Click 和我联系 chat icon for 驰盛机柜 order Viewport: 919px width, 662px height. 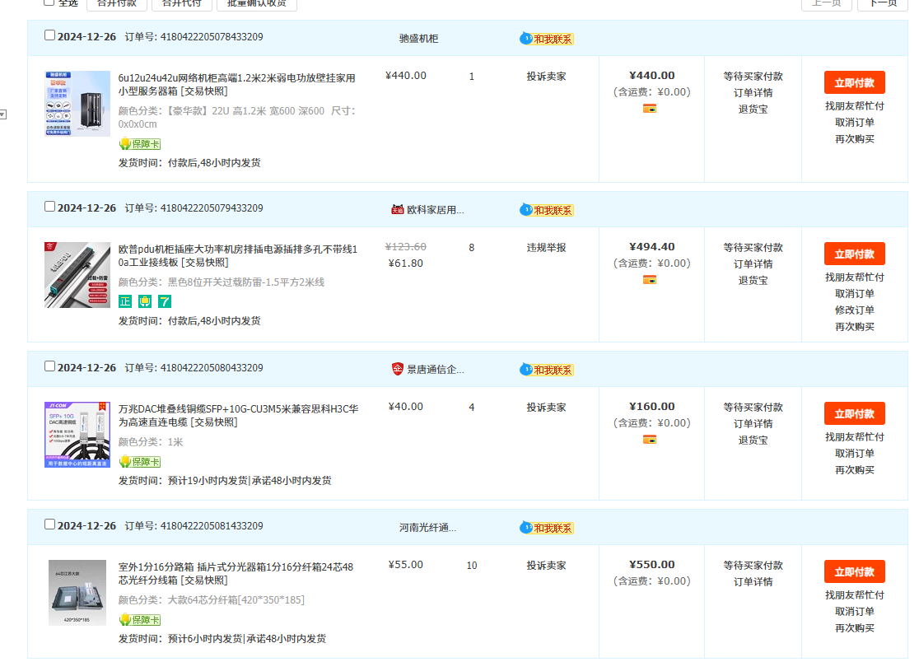pyautogui.click(x=546, y=39)
